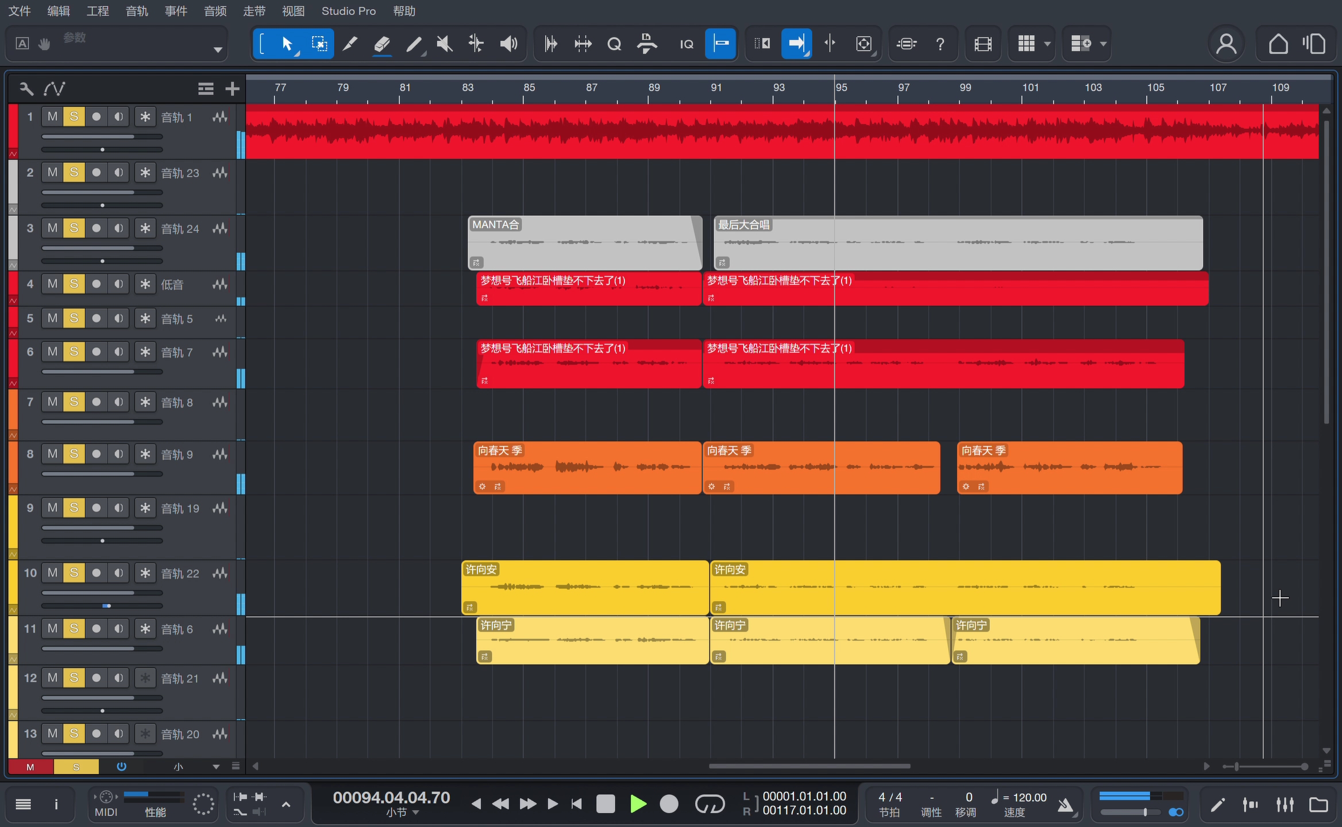
Task: Click the Record button in transport
Action: (x=669, y=804)
